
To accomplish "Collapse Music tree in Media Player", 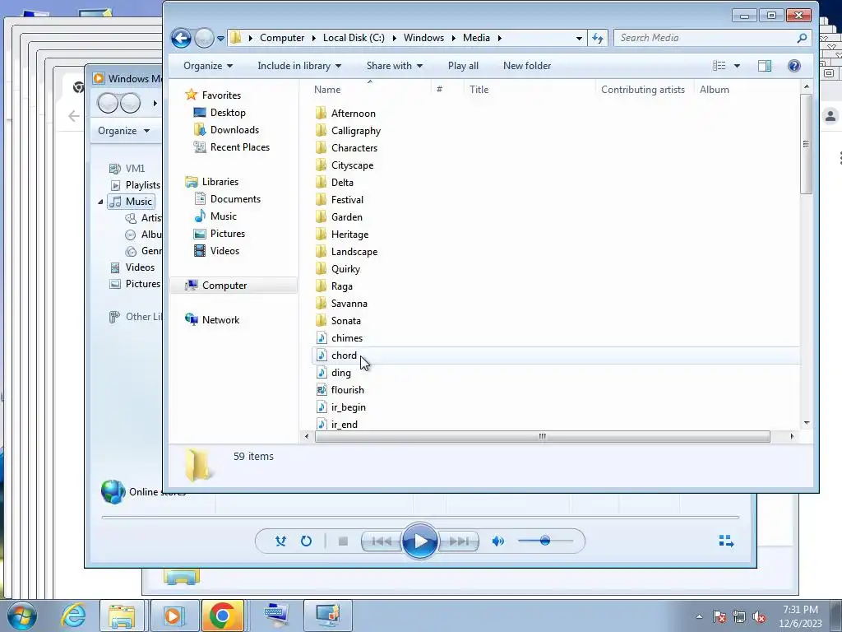I will pos(100,202).
